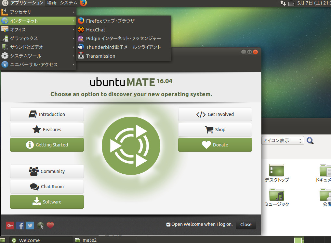Click the green Donate button
This screenshot has height=243, width=331.
215,145
